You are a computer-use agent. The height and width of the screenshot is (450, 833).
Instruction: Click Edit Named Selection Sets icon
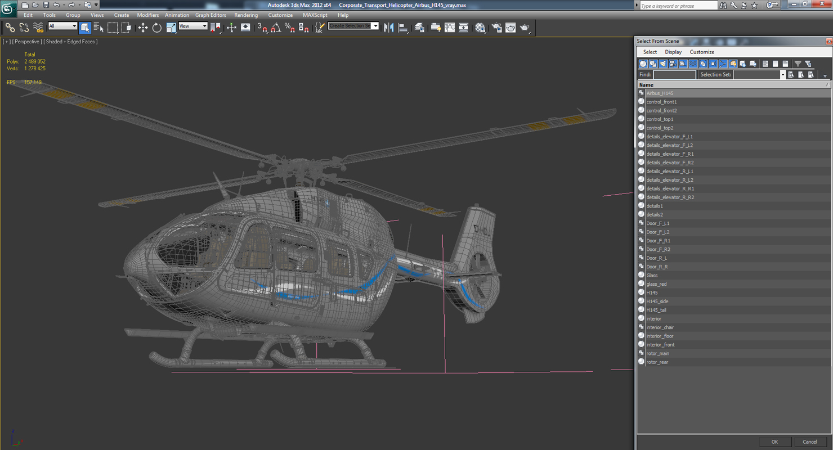(x=320, y=27)
